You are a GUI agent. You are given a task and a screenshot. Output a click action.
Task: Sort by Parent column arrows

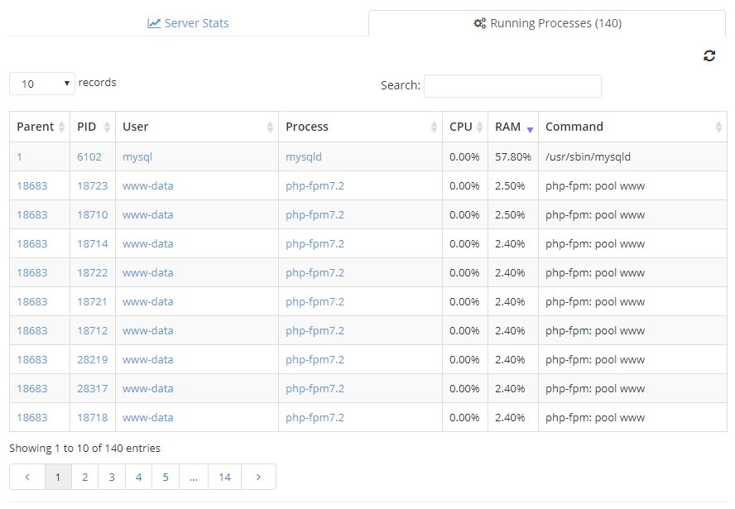point(61,127)
